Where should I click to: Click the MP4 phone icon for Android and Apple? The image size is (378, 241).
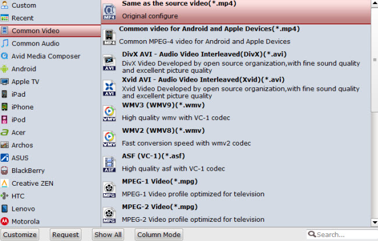[109, 37]
